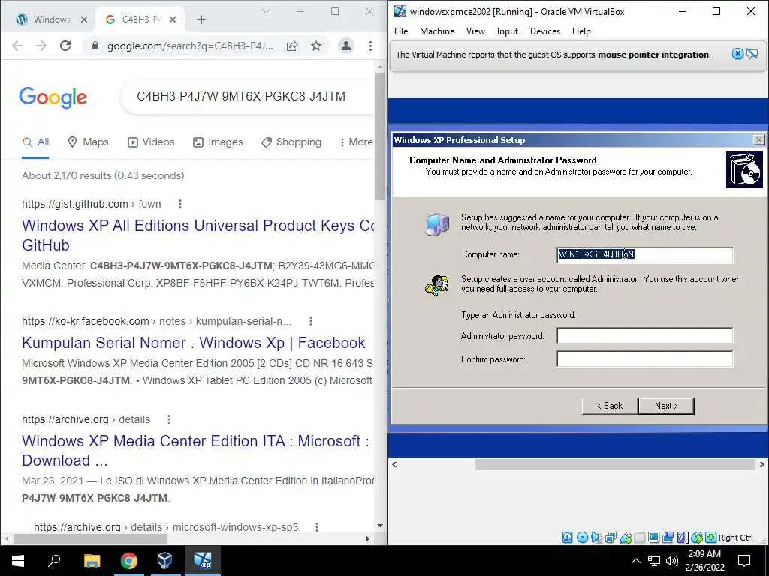Click the display icon in VirtualBox status bar
Screen dimensions: 769x576
pyautogui.click(x=654, y=537)
